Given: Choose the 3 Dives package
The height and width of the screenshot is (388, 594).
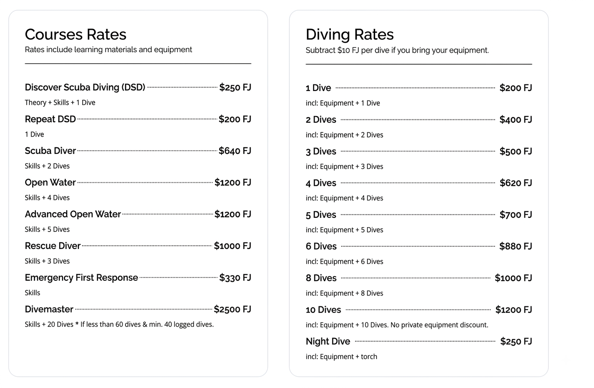Looking at the screenshot, I should tap(321, 151).
